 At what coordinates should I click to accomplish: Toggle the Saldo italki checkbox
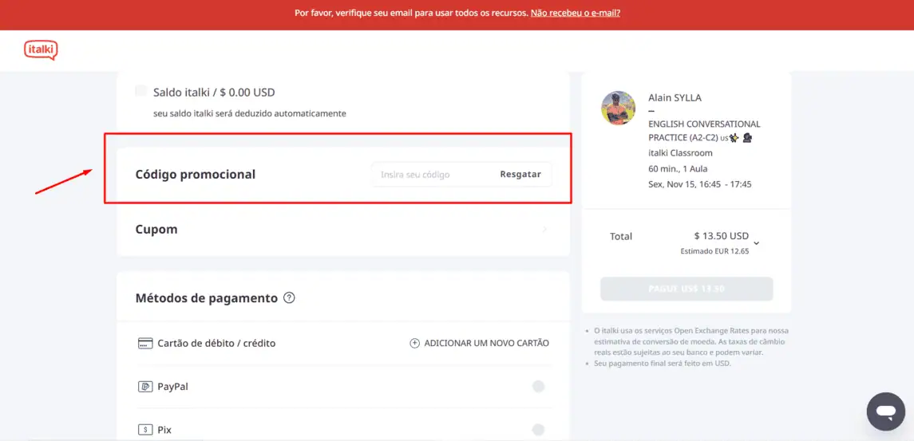141,91
